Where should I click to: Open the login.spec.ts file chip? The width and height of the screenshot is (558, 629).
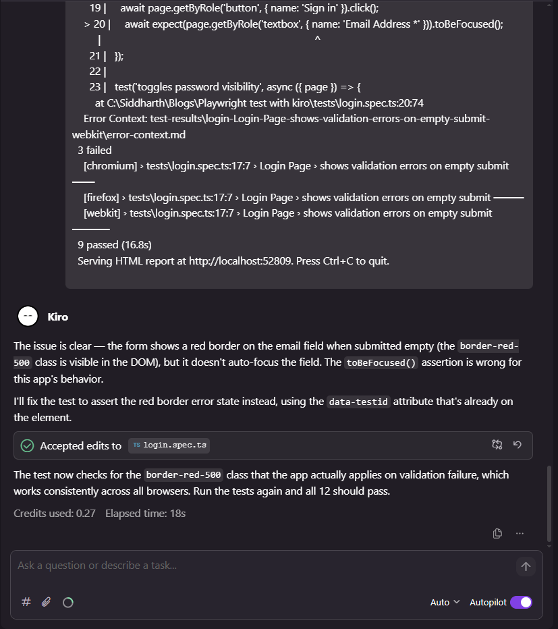point(171,445)
